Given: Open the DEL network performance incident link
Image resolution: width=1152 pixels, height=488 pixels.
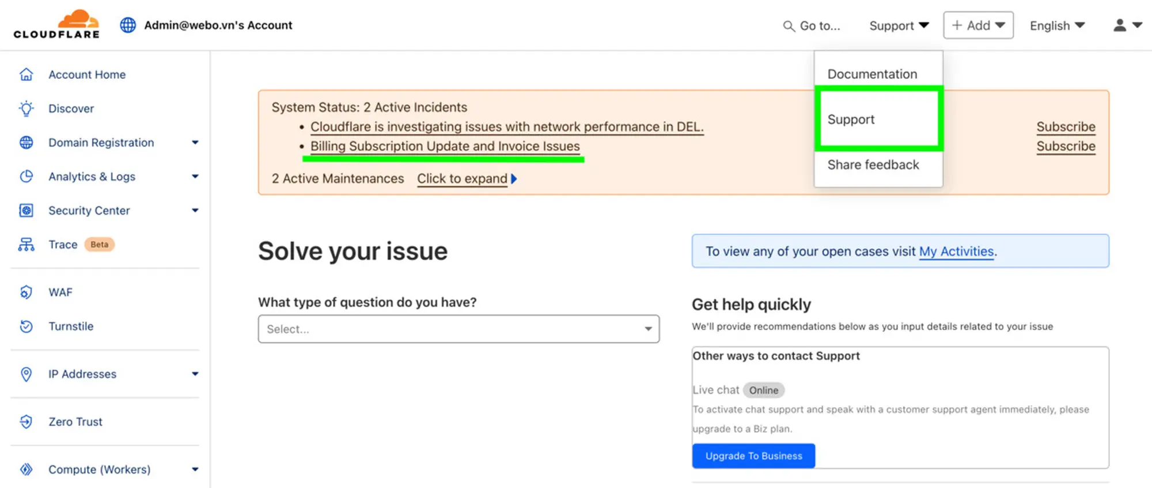Looking at the screenshot, I should point(507,127).
